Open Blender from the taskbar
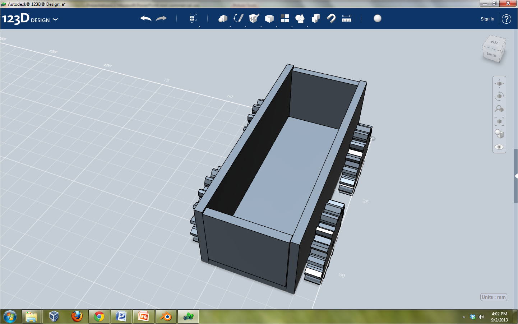 point(166,316)
